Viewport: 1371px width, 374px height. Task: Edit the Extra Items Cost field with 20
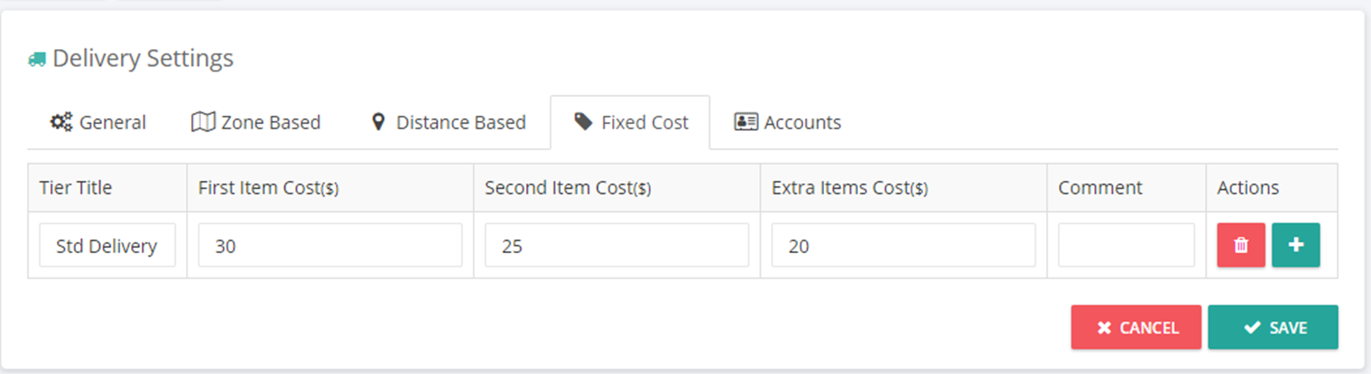[x=904, y=245]
